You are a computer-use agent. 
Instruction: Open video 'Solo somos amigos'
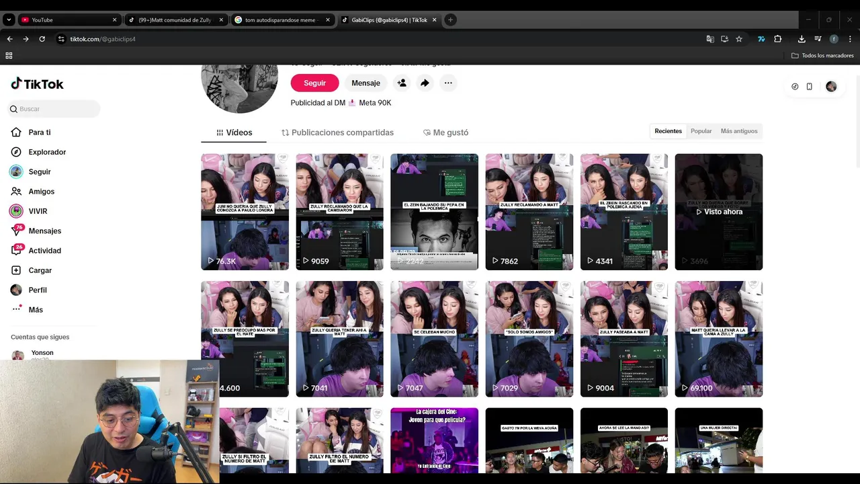click(x=529, y=339)
